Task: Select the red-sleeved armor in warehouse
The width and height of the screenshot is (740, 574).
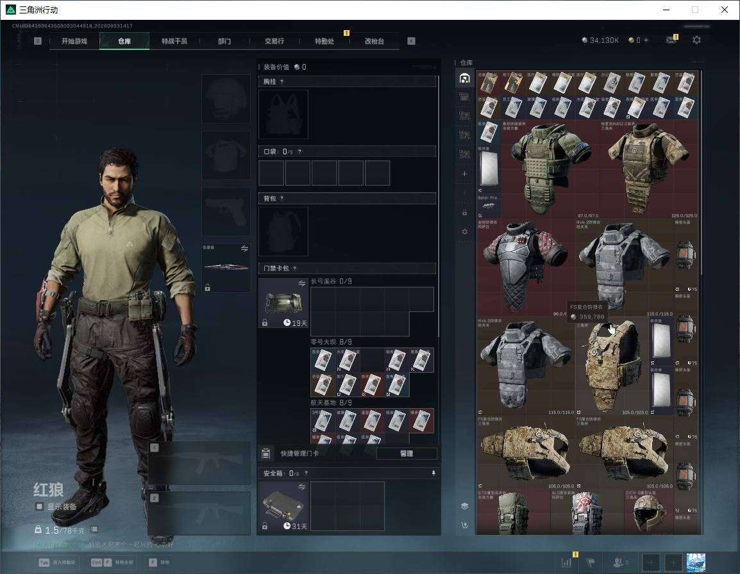Action: point(525,267)
